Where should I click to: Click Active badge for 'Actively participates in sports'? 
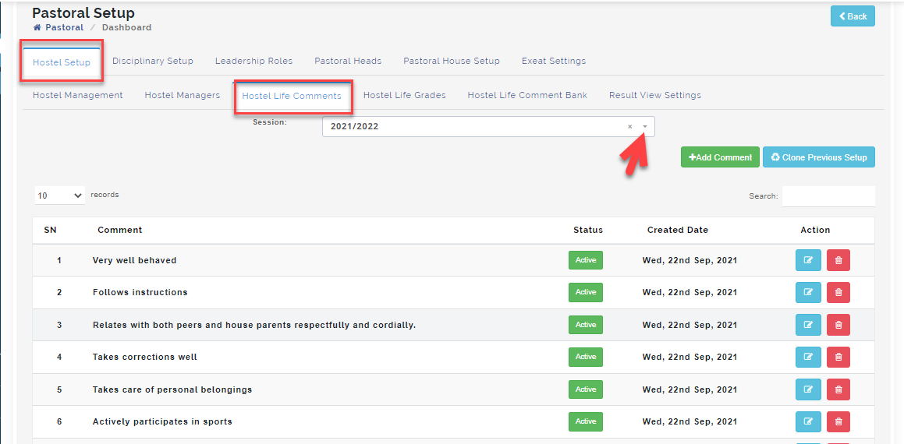tap(586, 421)
